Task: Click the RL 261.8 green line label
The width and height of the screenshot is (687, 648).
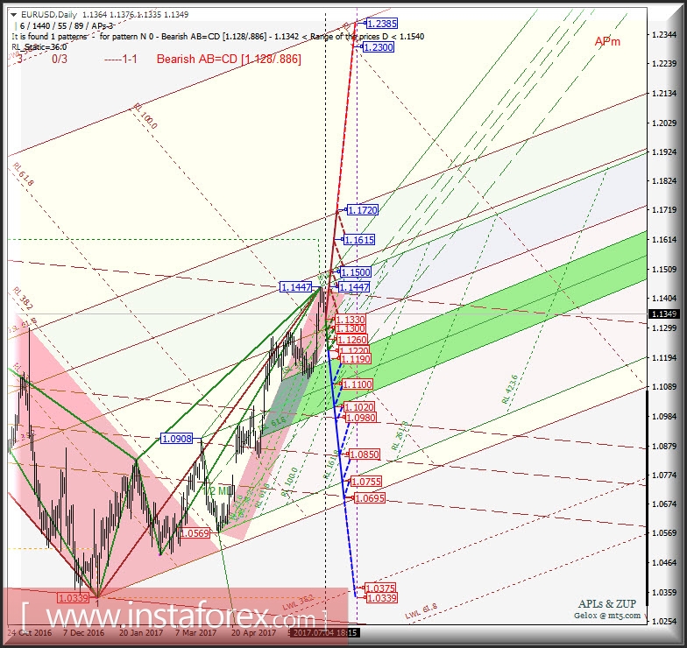Action: point(400,436)
